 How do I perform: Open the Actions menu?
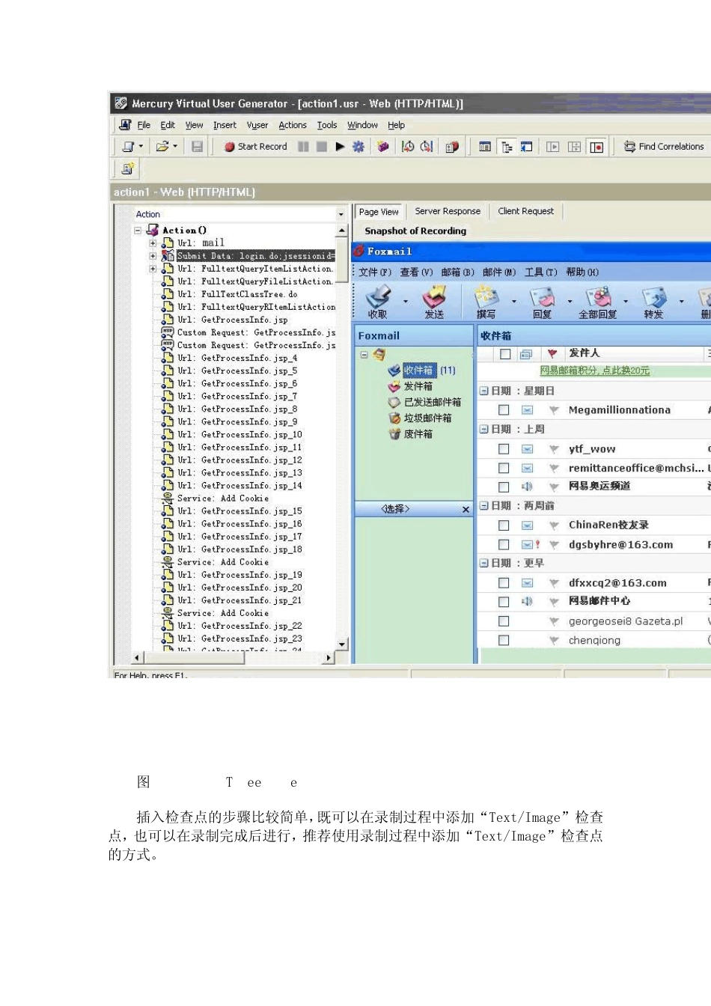point(293,125)
